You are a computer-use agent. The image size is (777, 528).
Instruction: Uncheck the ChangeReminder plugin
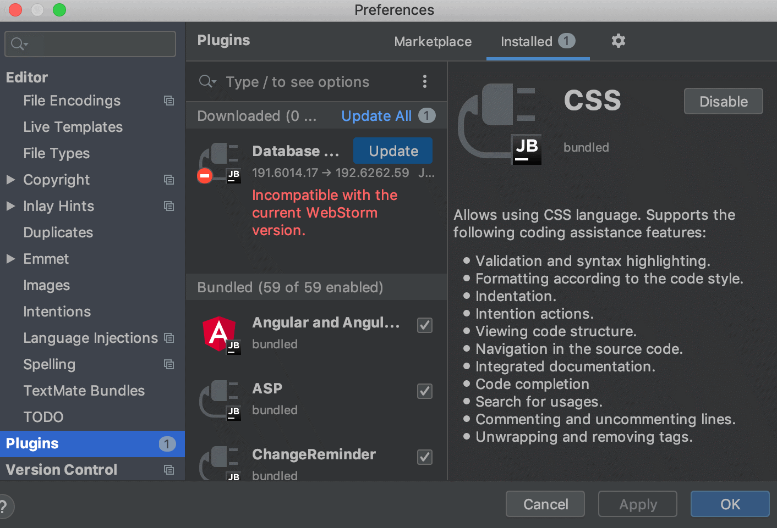[x=424, y=457]
